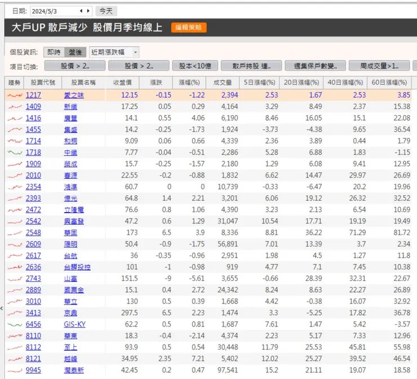The height and width of the screenshot is (379, 417).
Task: Click closing price 297.5 for 3413
Action: (x=130, y=312)
